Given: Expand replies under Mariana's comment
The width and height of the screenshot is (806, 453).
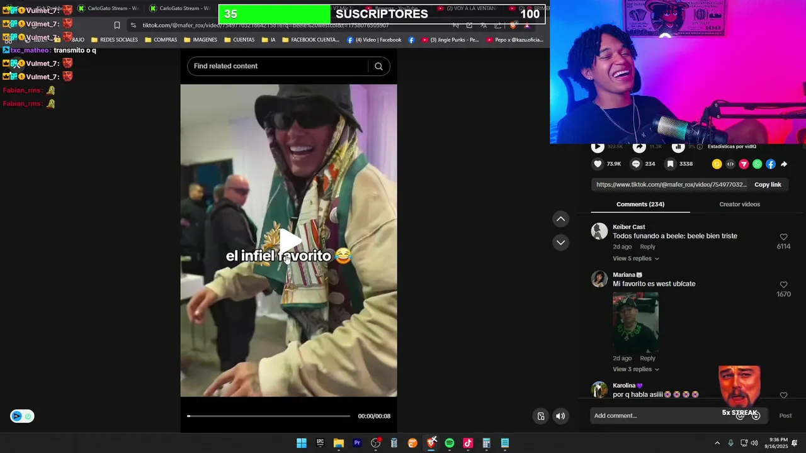Looking at the screenshot, I should point(635,369).
